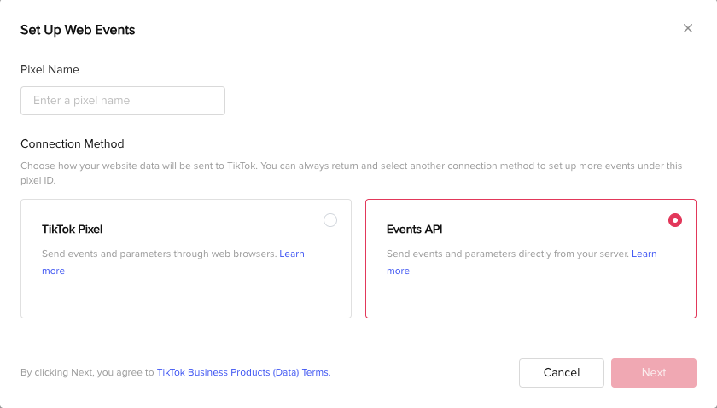
Task: Click the connection method description paragraph
Action: (x=351, y=173)
